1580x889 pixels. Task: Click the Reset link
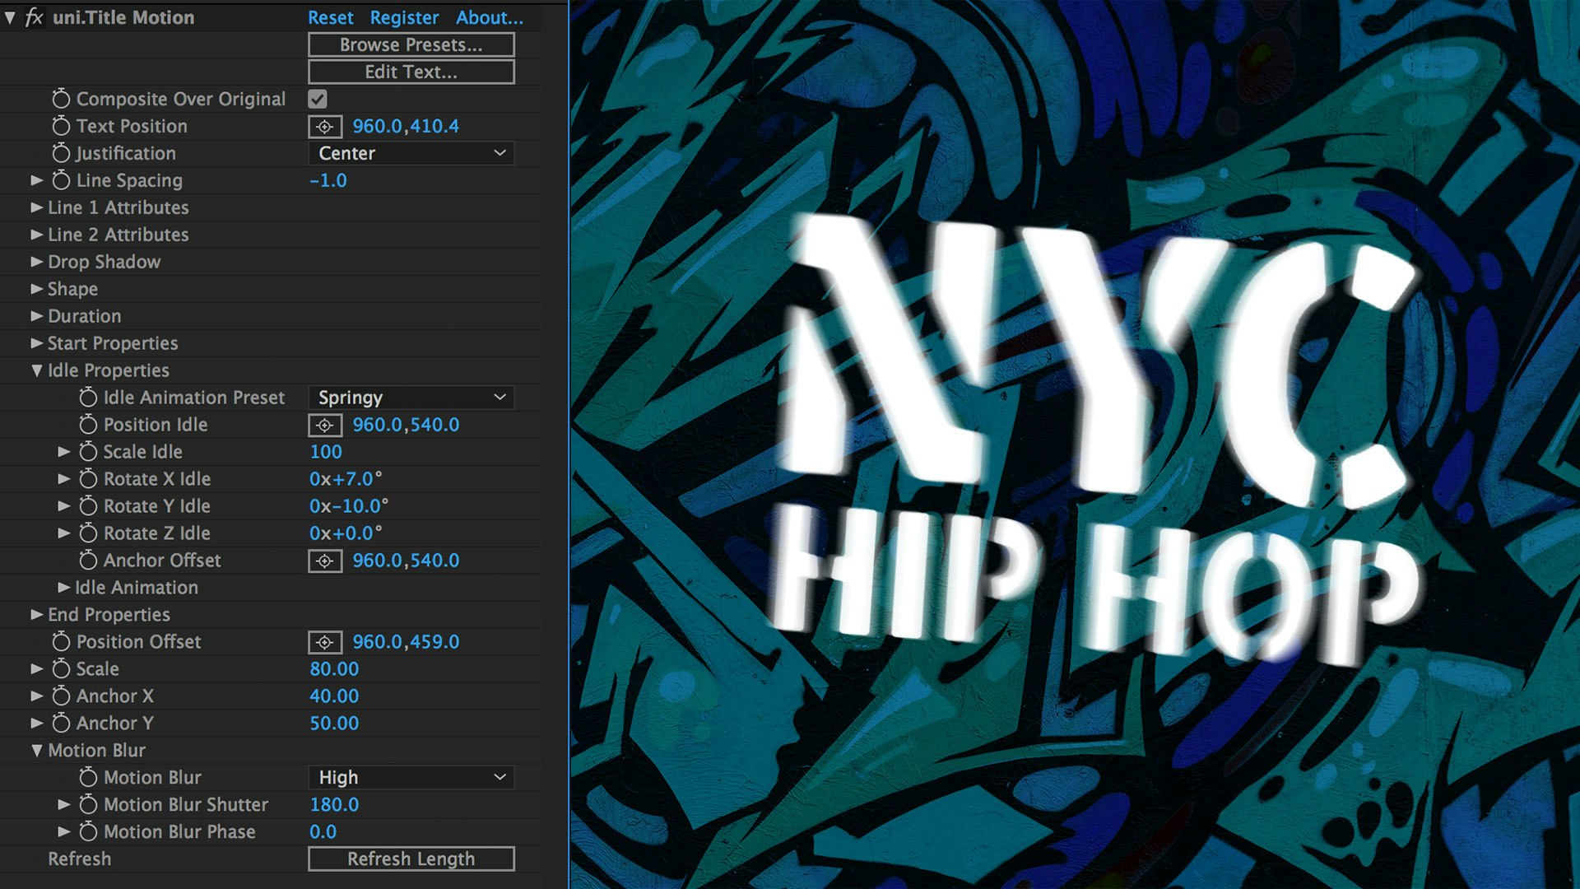330,17
